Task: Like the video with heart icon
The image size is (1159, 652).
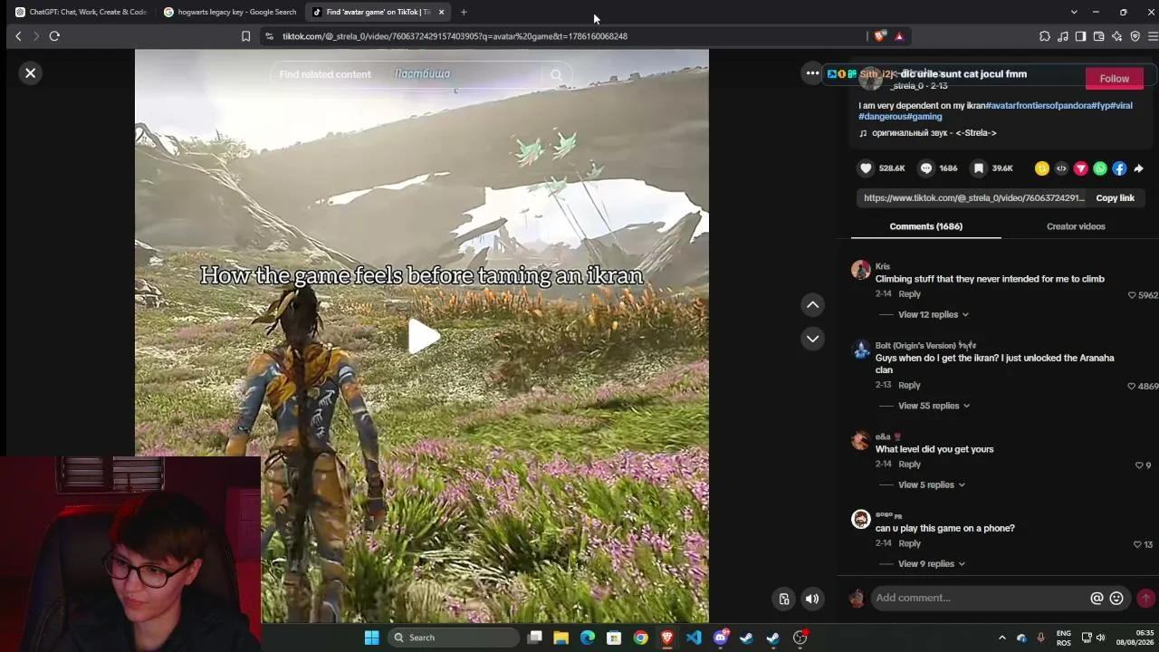Action: tap(866, 168)
